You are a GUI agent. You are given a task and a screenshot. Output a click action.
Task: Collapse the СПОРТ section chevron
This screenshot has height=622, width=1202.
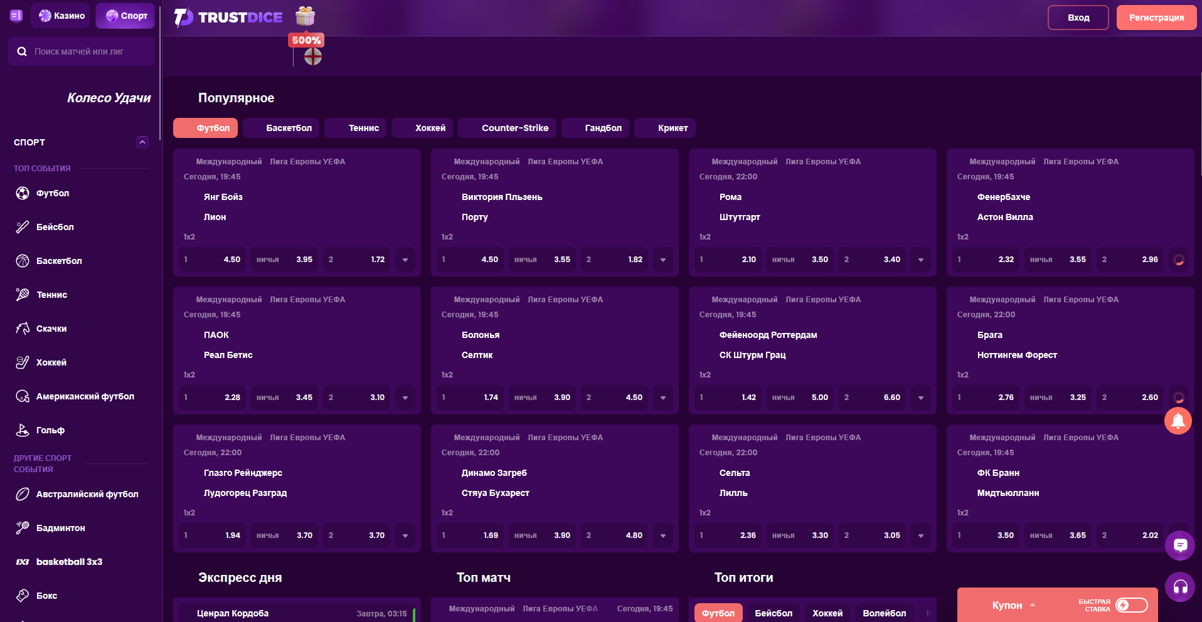click(142, 142)
